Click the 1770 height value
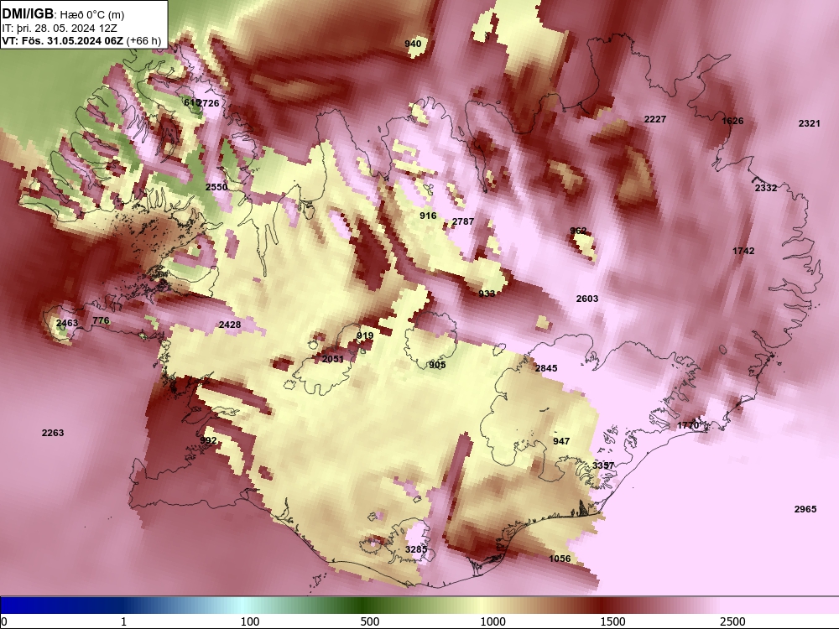Screen dimensions: 839x629 pos(688,426)
